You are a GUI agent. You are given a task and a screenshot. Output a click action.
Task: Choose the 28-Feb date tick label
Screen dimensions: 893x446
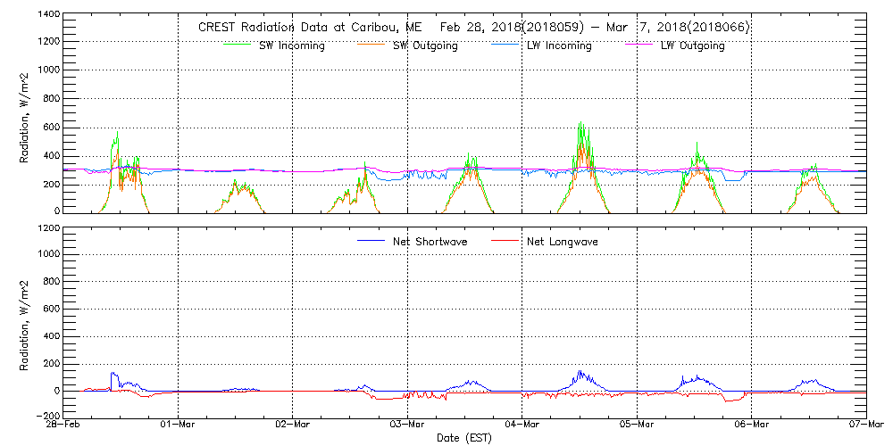point(64,425)
